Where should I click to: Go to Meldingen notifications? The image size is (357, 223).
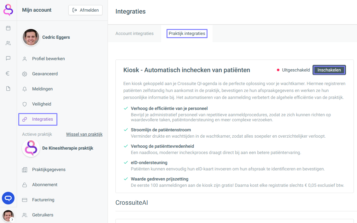[x=42, y=89]
